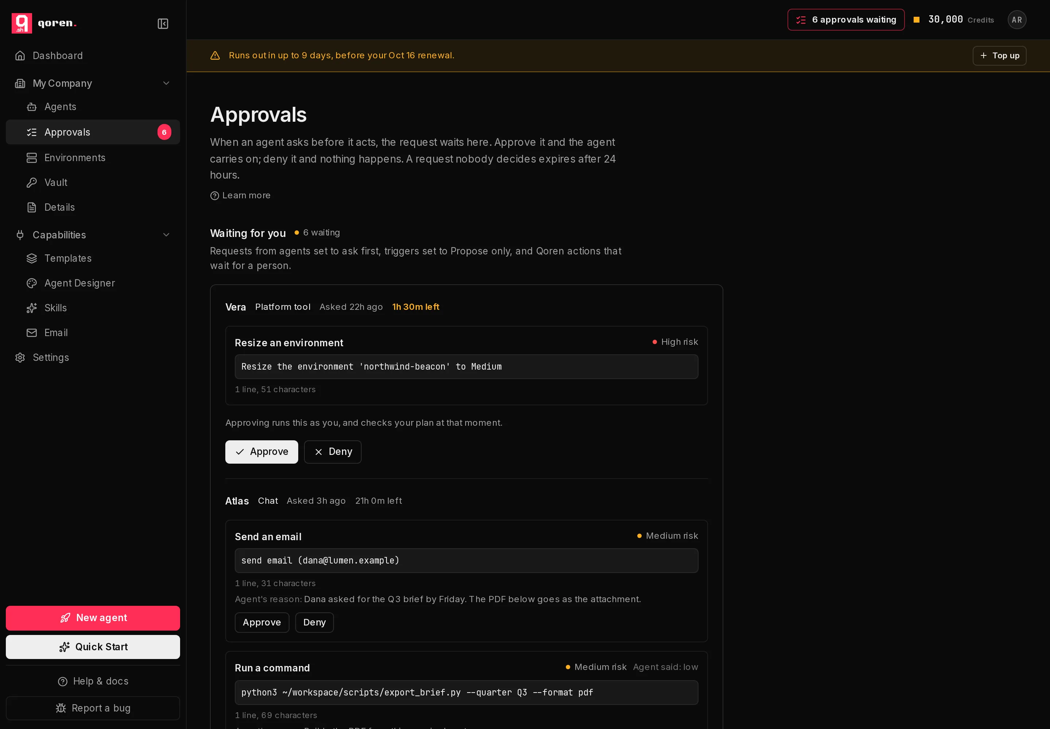Click the Email envelope icon
1050x729 pixels.
point(31,333)
